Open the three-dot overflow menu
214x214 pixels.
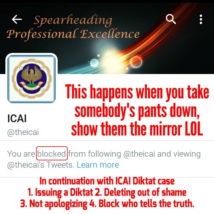(201, 19)
